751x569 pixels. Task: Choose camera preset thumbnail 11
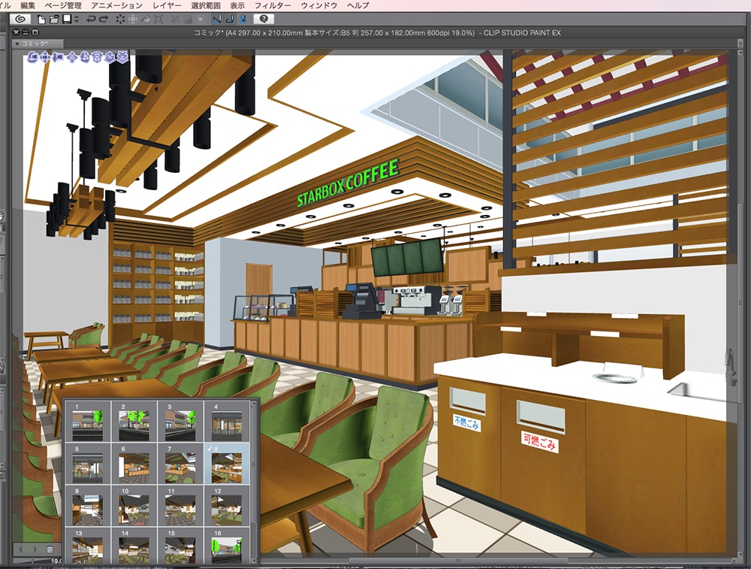(x=180, y=506)
